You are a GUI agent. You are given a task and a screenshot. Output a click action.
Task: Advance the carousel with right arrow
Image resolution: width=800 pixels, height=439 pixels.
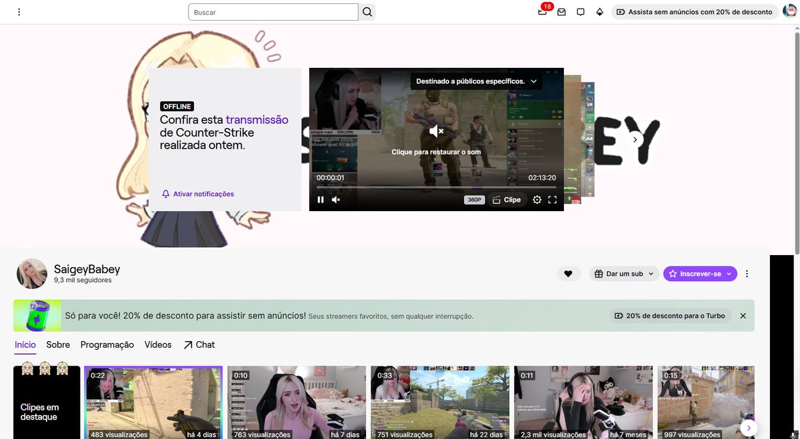click(x=635, y=140)
